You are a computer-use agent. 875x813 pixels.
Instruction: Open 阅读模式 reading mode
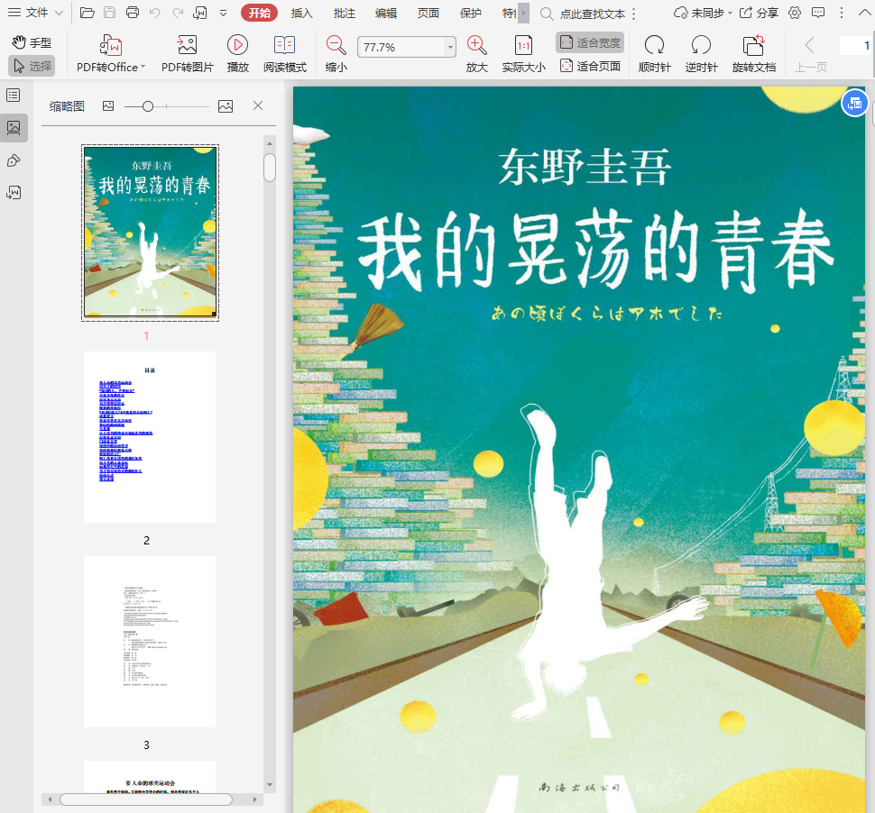point(285,46)
